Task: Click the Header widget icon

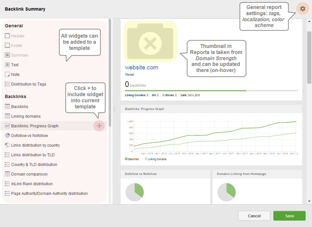Action: (7, 36)
